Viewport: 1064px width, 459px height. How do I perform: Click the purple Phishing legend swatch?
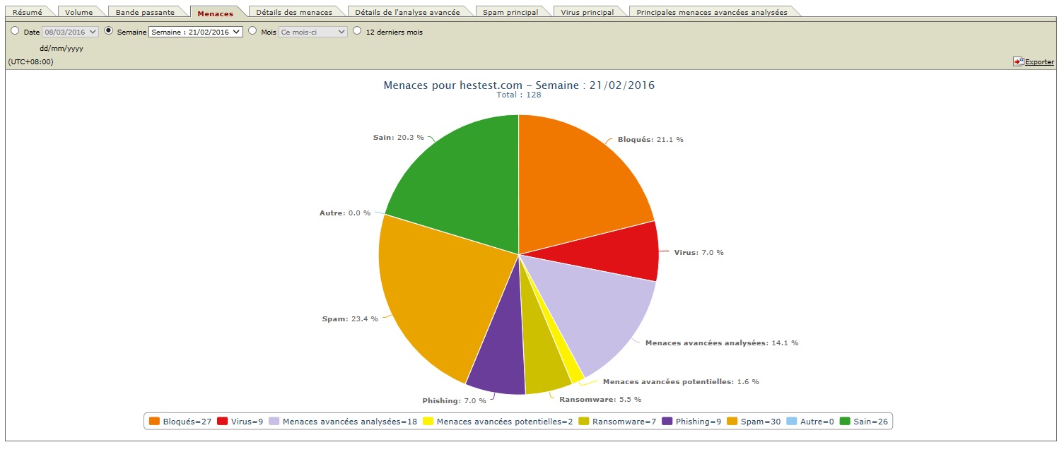coord(667,422)
